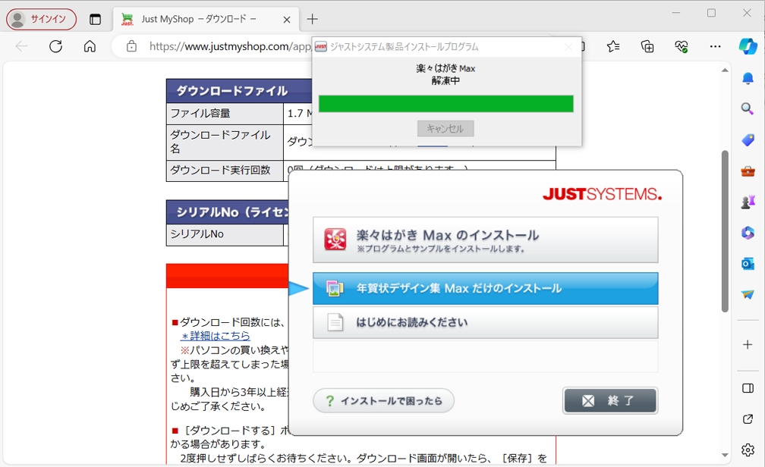Open a new browser tab

coord(312,20)
